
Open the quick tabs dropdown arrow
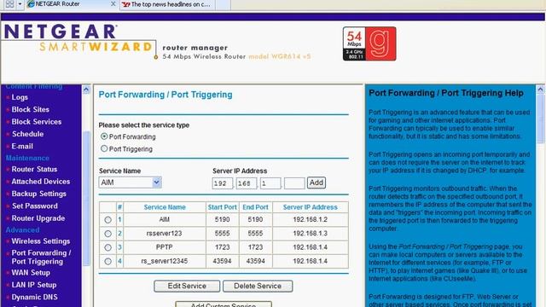pyautogui.click(x=20, y=4)
